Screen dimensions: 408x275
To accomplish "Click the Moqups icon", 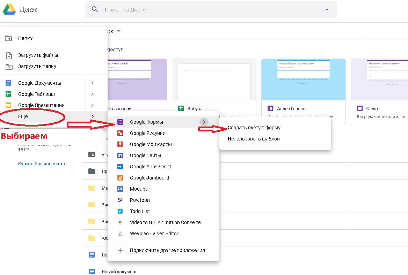I will point(120,189).
